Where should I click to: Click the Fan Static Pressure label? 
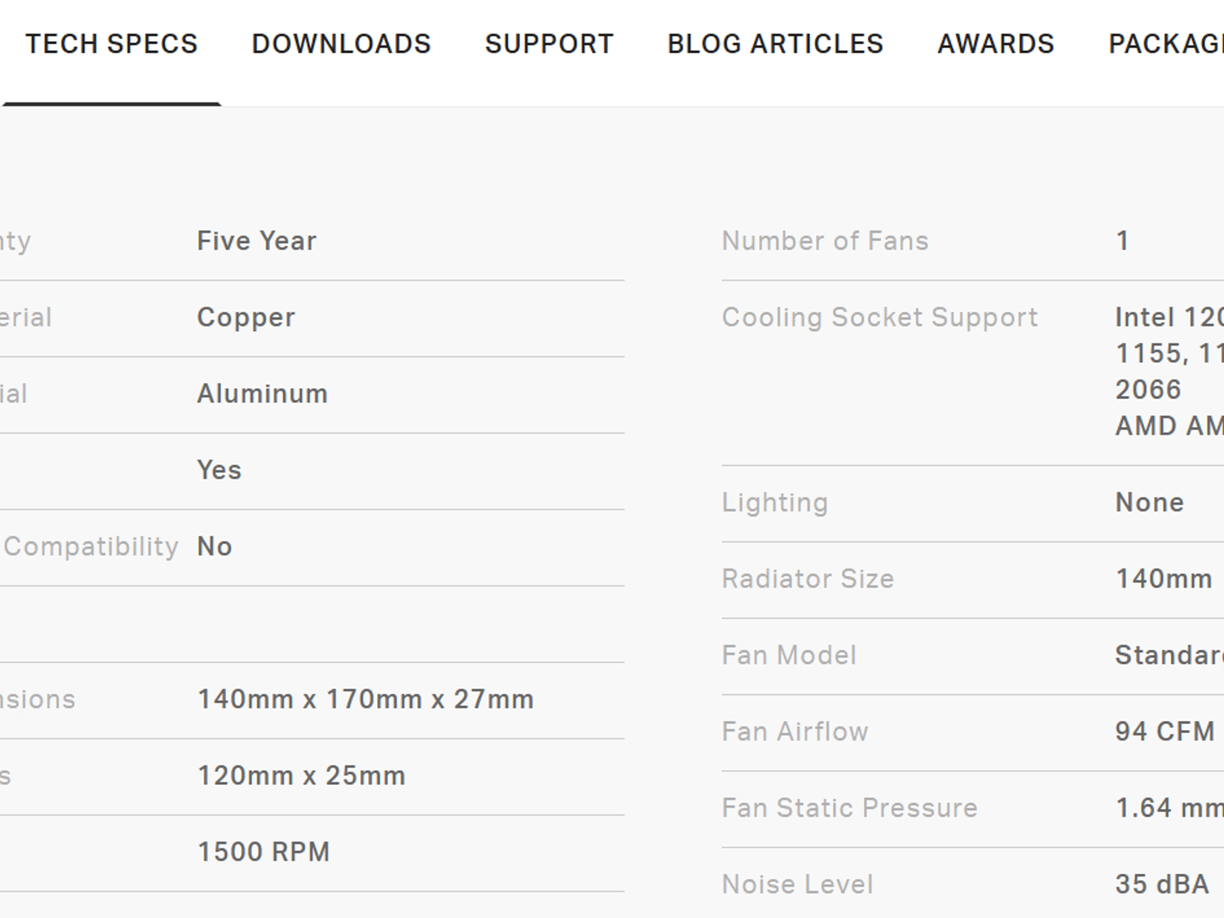click(849, 809)
